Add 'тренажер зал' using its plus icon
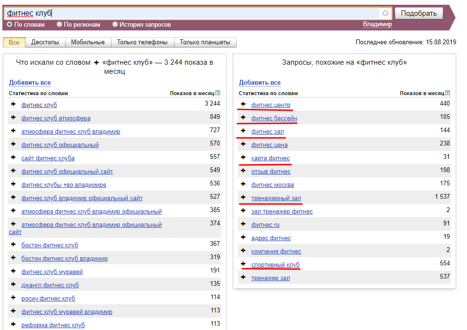The width and height of the screenshot is (467, 330). coord(243,277)
